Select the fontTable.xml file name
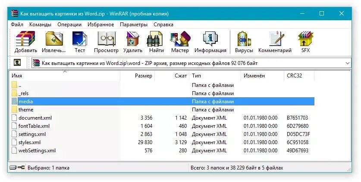This screenshot has width=361, height=182. (34, 126)
